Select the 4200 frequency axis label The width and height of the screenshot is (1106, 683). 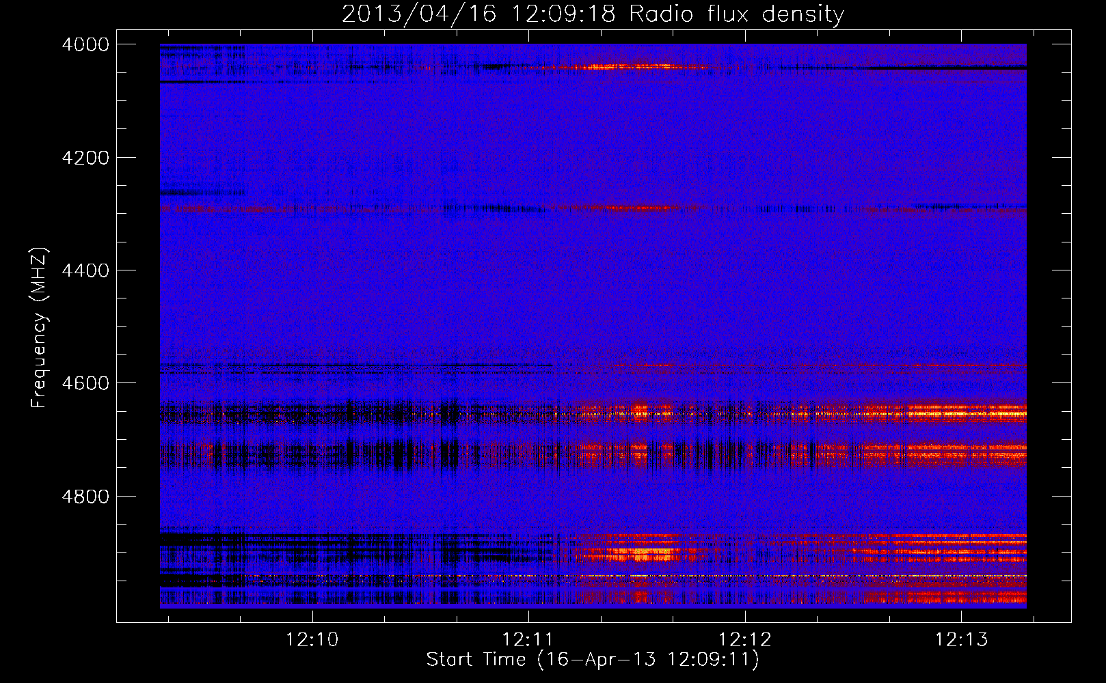[85, 158]
